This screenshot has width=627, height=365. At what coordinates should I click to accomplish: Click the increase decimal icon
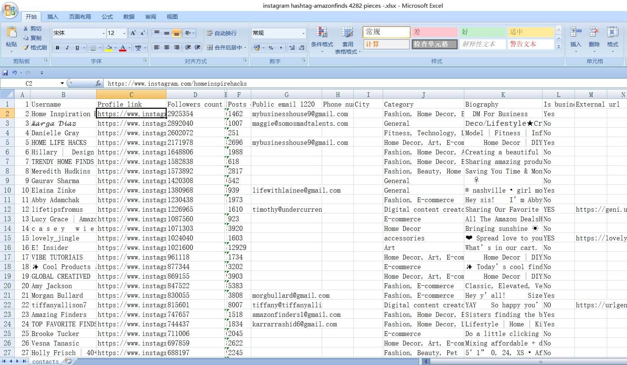292,48
